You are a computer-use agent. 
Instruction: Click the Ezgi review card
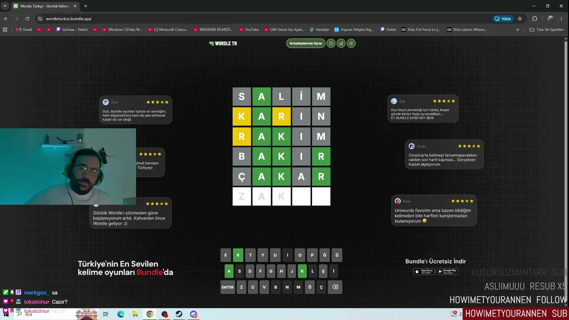[423, 108]
